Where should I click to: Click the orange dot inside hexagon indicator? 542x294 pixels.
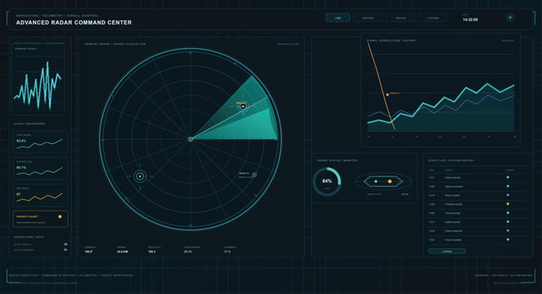(x=390, y=181)
